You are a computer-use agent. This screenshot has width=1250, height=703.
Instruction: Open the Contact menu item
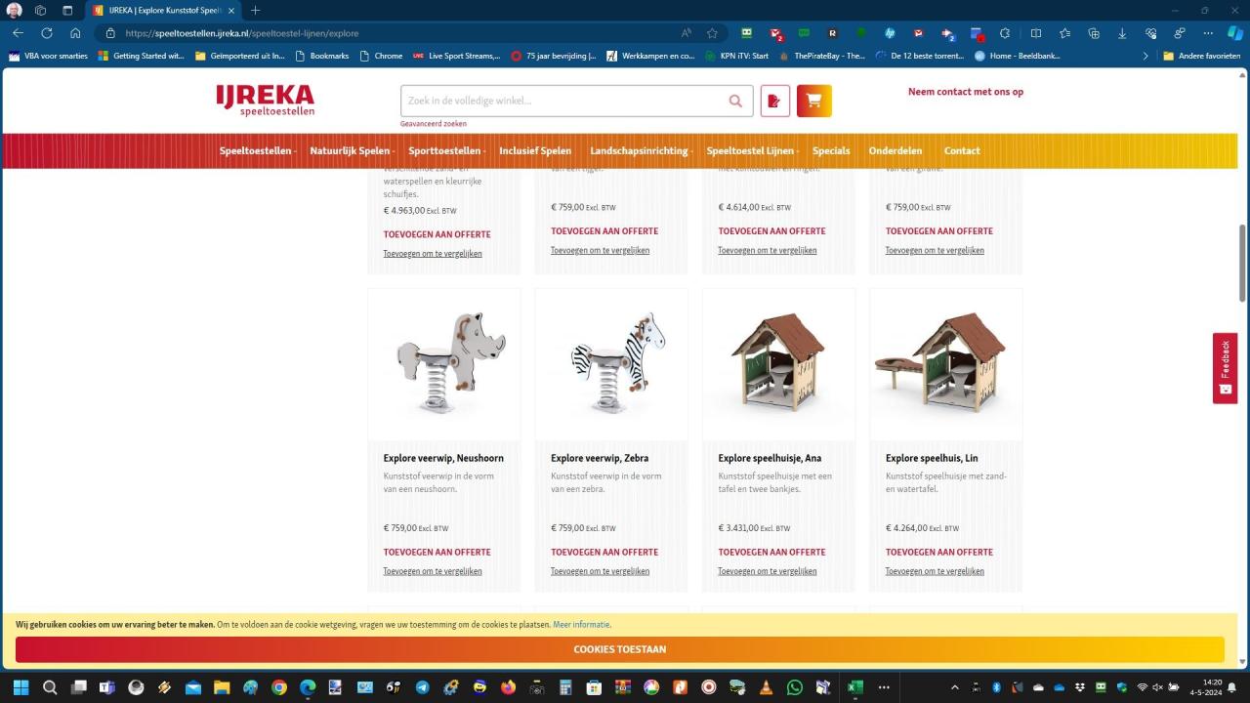[x=961, y=151]
